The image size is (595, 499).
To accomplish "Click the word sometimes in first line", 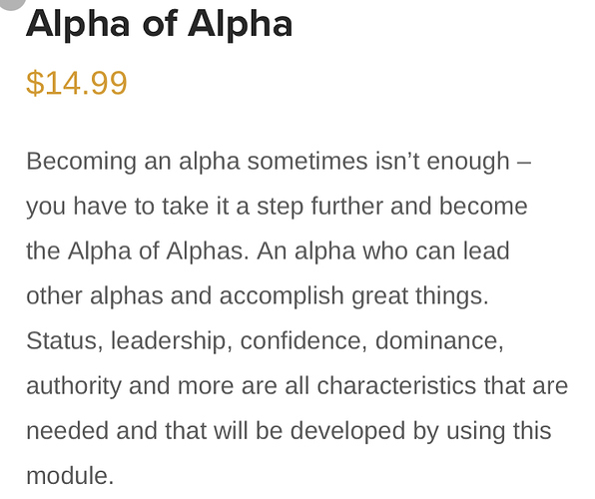I will [307, 162].
